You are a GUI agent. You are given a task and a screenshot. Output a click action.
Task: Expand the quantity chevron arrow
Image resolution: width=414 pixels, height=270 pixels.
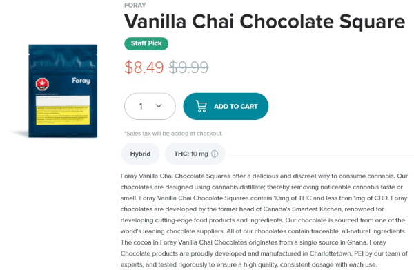click(159, 106)
